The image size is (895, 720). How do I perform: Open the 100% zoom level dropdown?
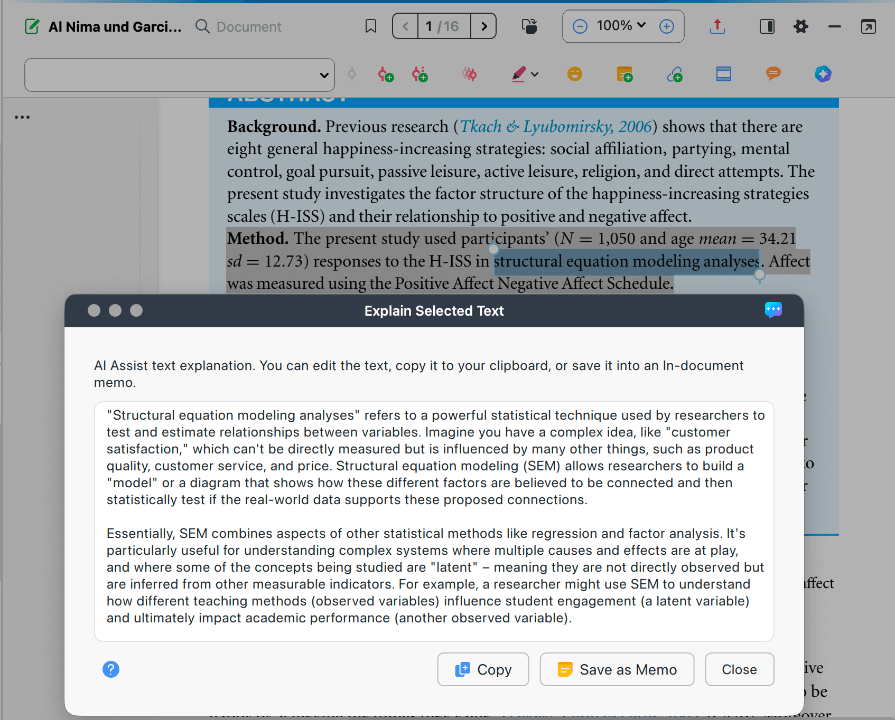(621, 26)
